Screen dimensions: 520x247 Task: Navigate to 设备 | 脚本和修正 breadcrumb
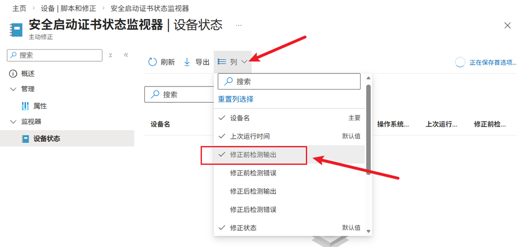point(68,9)
